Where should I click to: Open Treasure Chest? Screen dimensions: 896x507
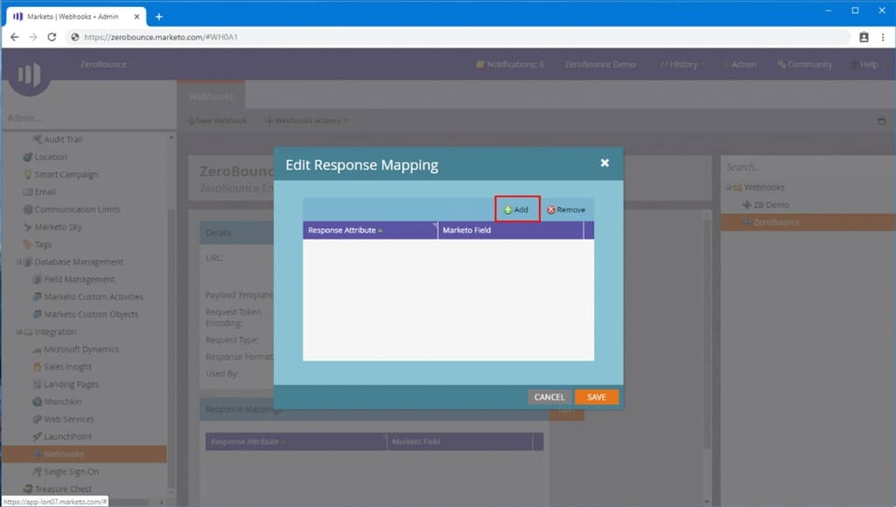point(57,490)
